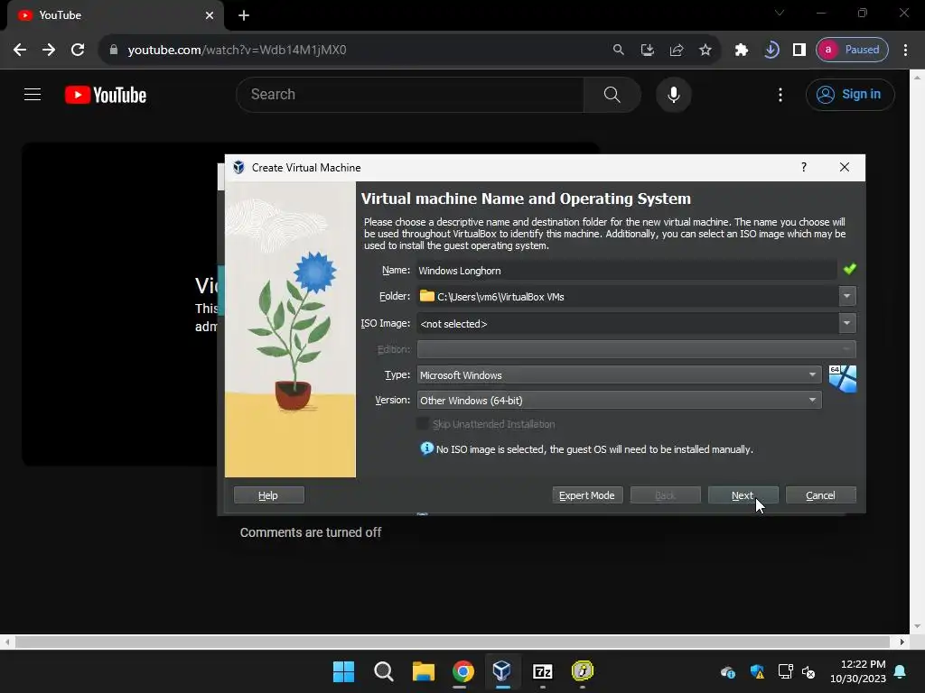Click the info icon beside No ISO message
925x693 pixels.
click(x=426, y=448)
